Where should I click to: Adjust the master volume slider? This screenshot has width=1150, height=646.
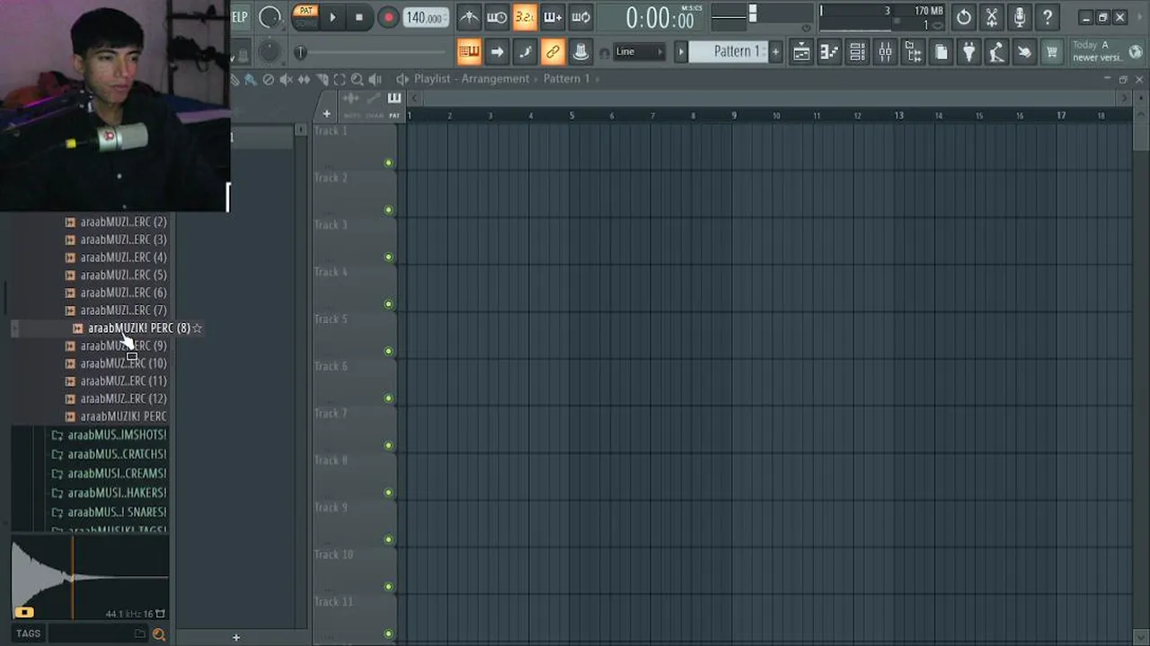(x=753, y=13)
